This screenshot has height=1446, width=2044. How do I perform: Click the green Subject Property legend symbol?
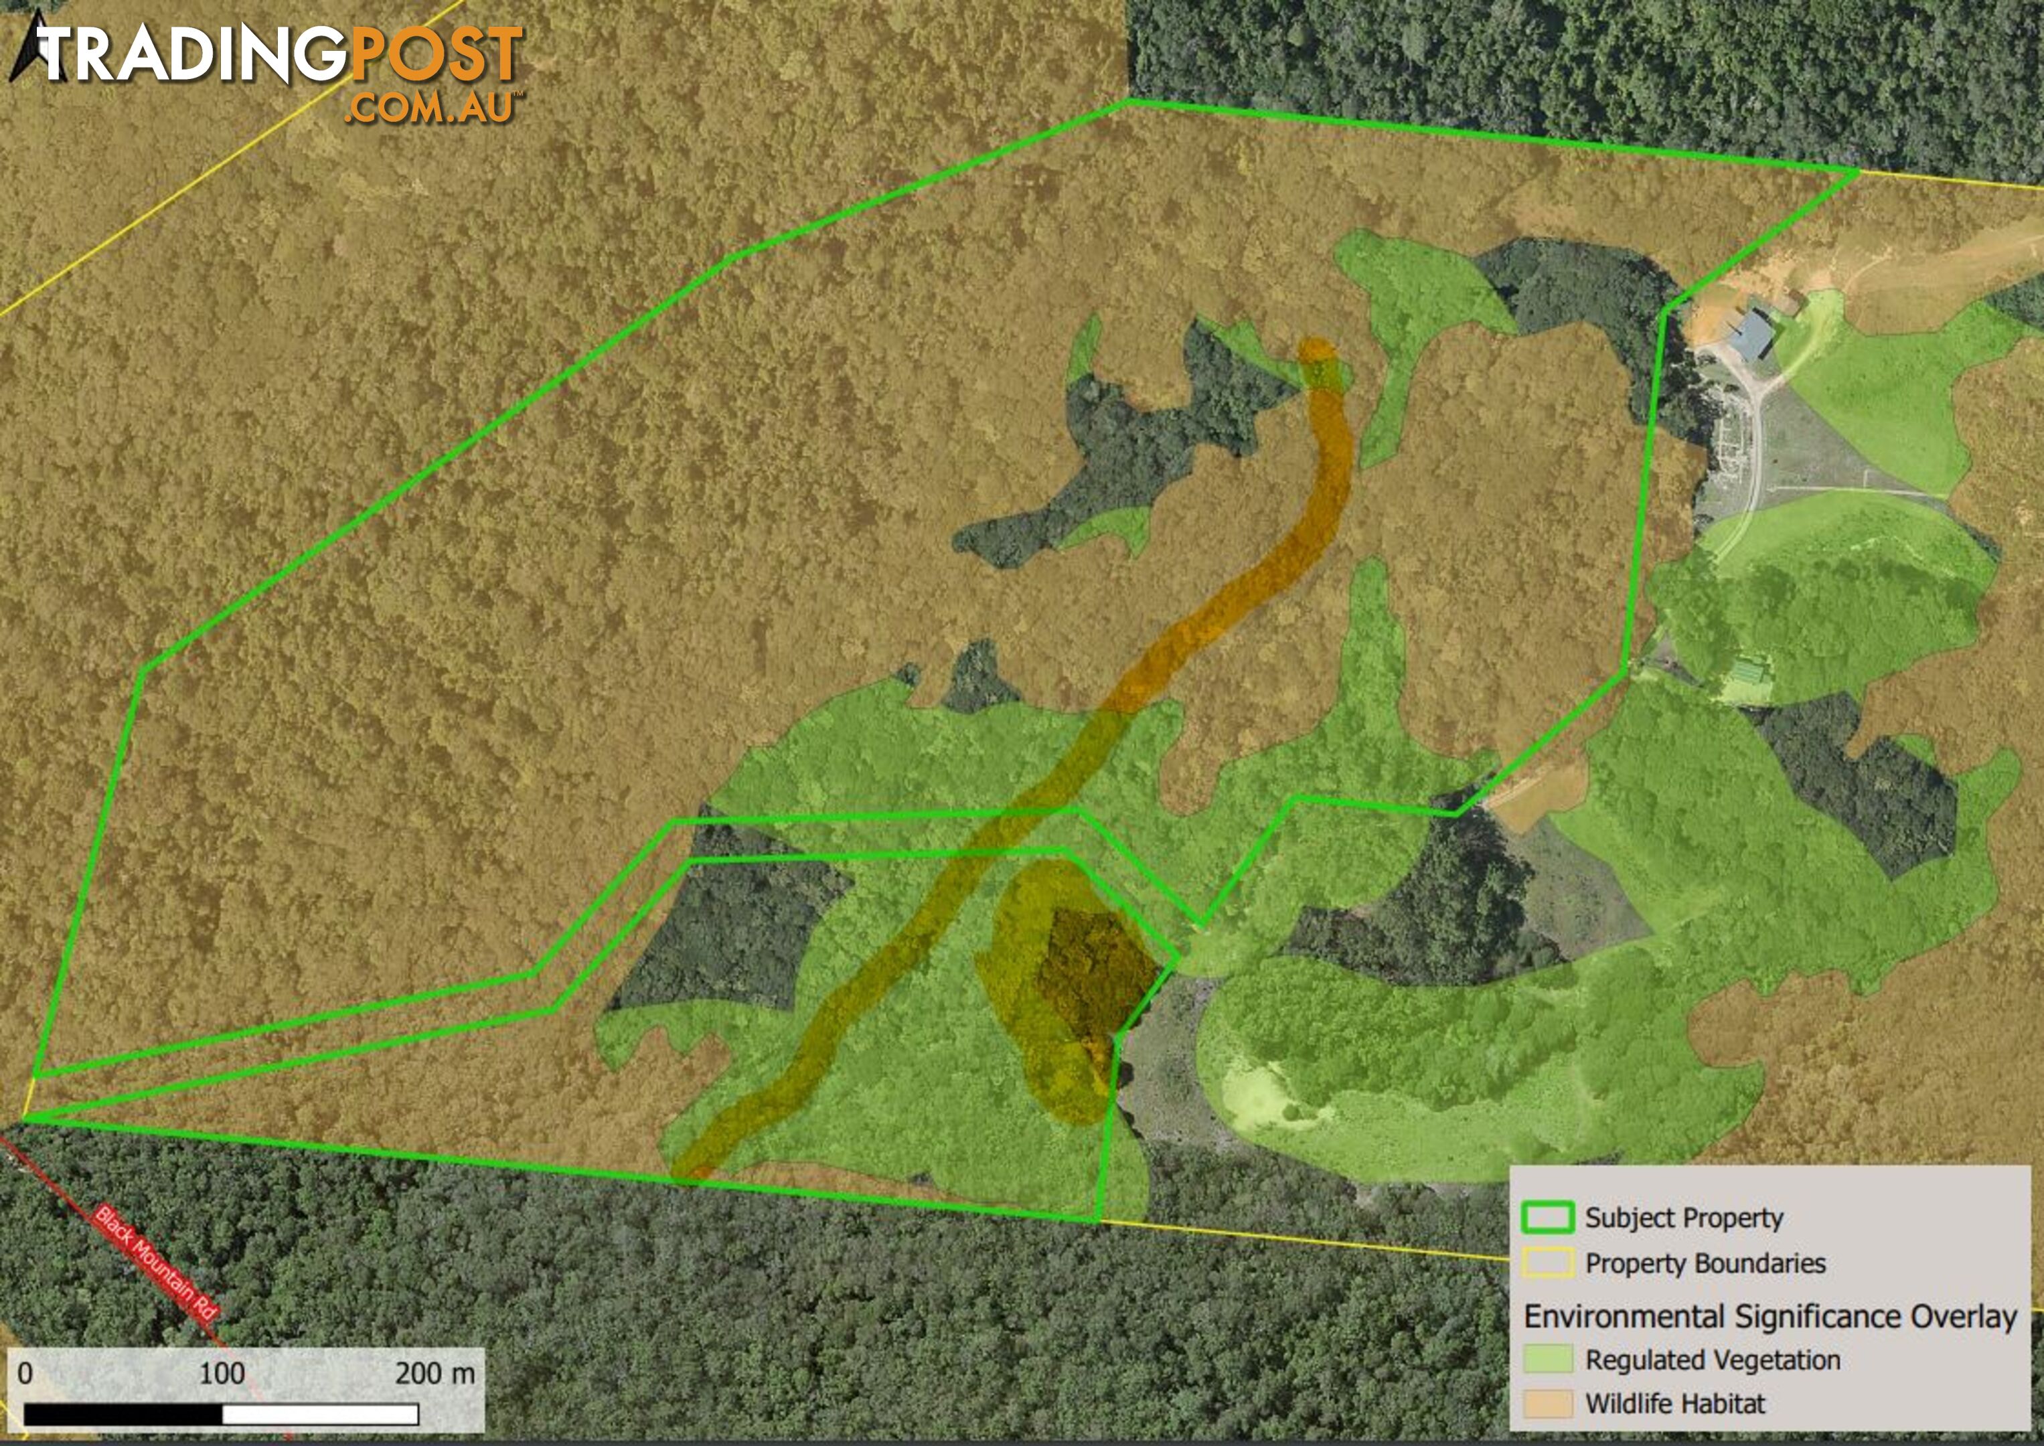pos(1548,1217)
